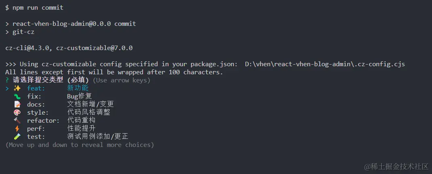The width and height of the screenshot is (432, 174).
Task: Click the palette emoji beside style
Action: click(17, 113)
